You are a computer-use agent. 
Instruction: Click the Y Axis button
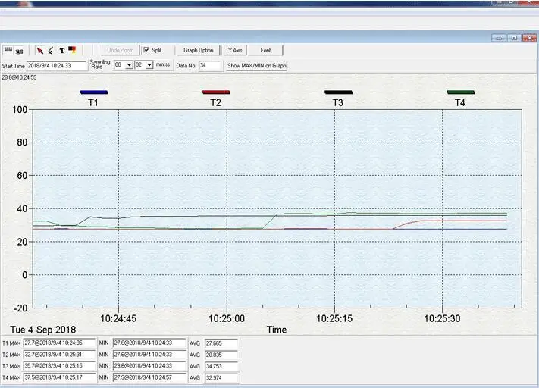click(x=235, y=50)
